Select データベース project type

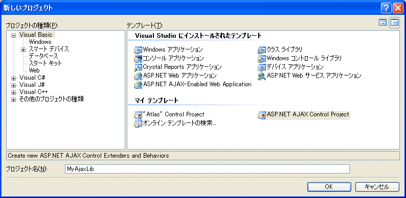click(x=43, y=56)
